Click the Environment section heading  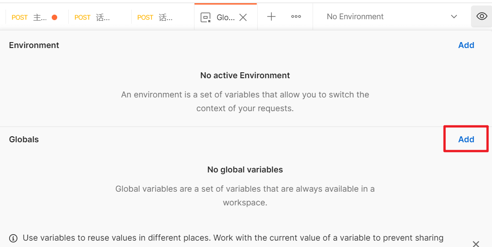tap(34, 45)
